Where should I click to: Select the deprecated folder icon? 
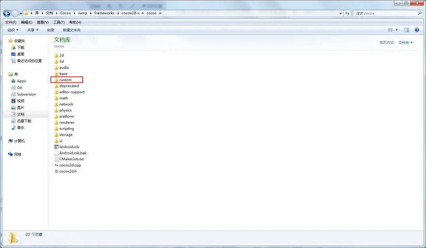click(56, 86)
